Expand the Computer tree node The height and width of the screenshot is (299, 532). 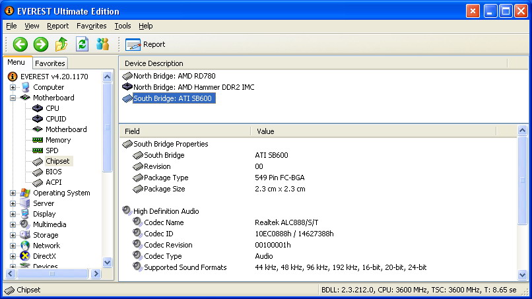13,87
